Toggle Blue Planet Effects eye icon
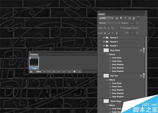158x113 pixels. (x=107, y=55)
